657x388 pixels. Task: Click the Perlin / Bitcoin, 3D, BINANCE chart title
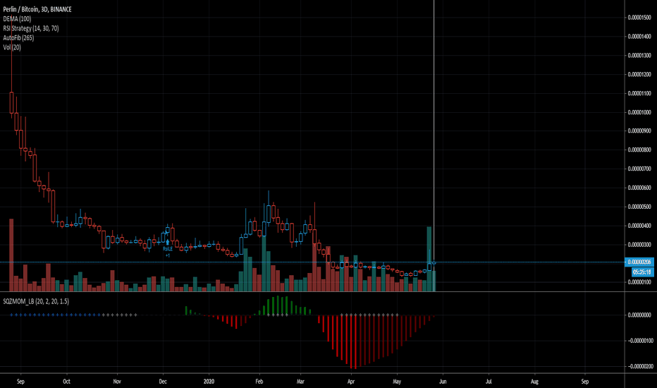37,9
